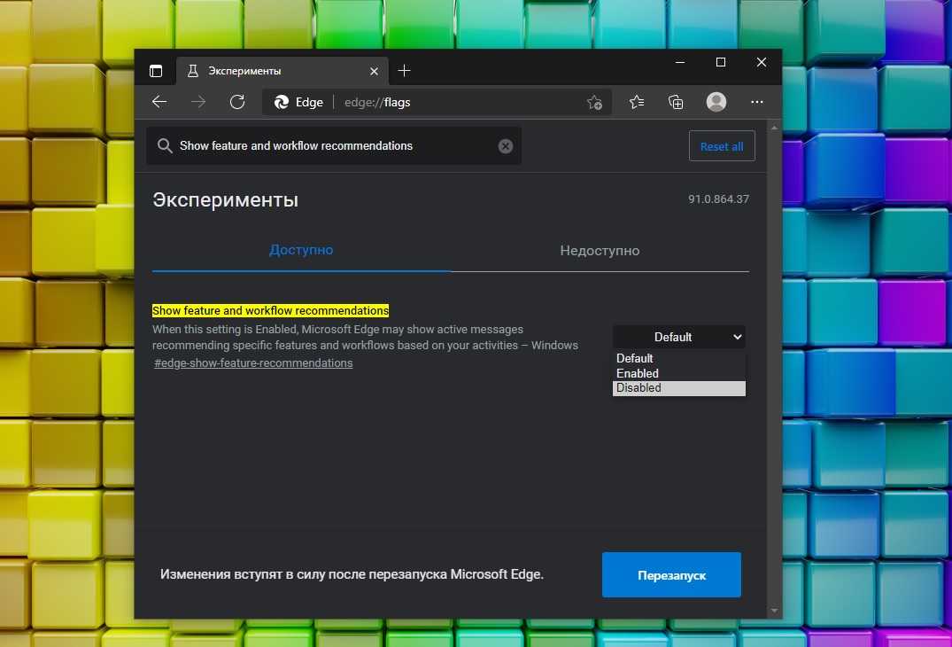Click the highlighted flag title text

click(270, 310)
